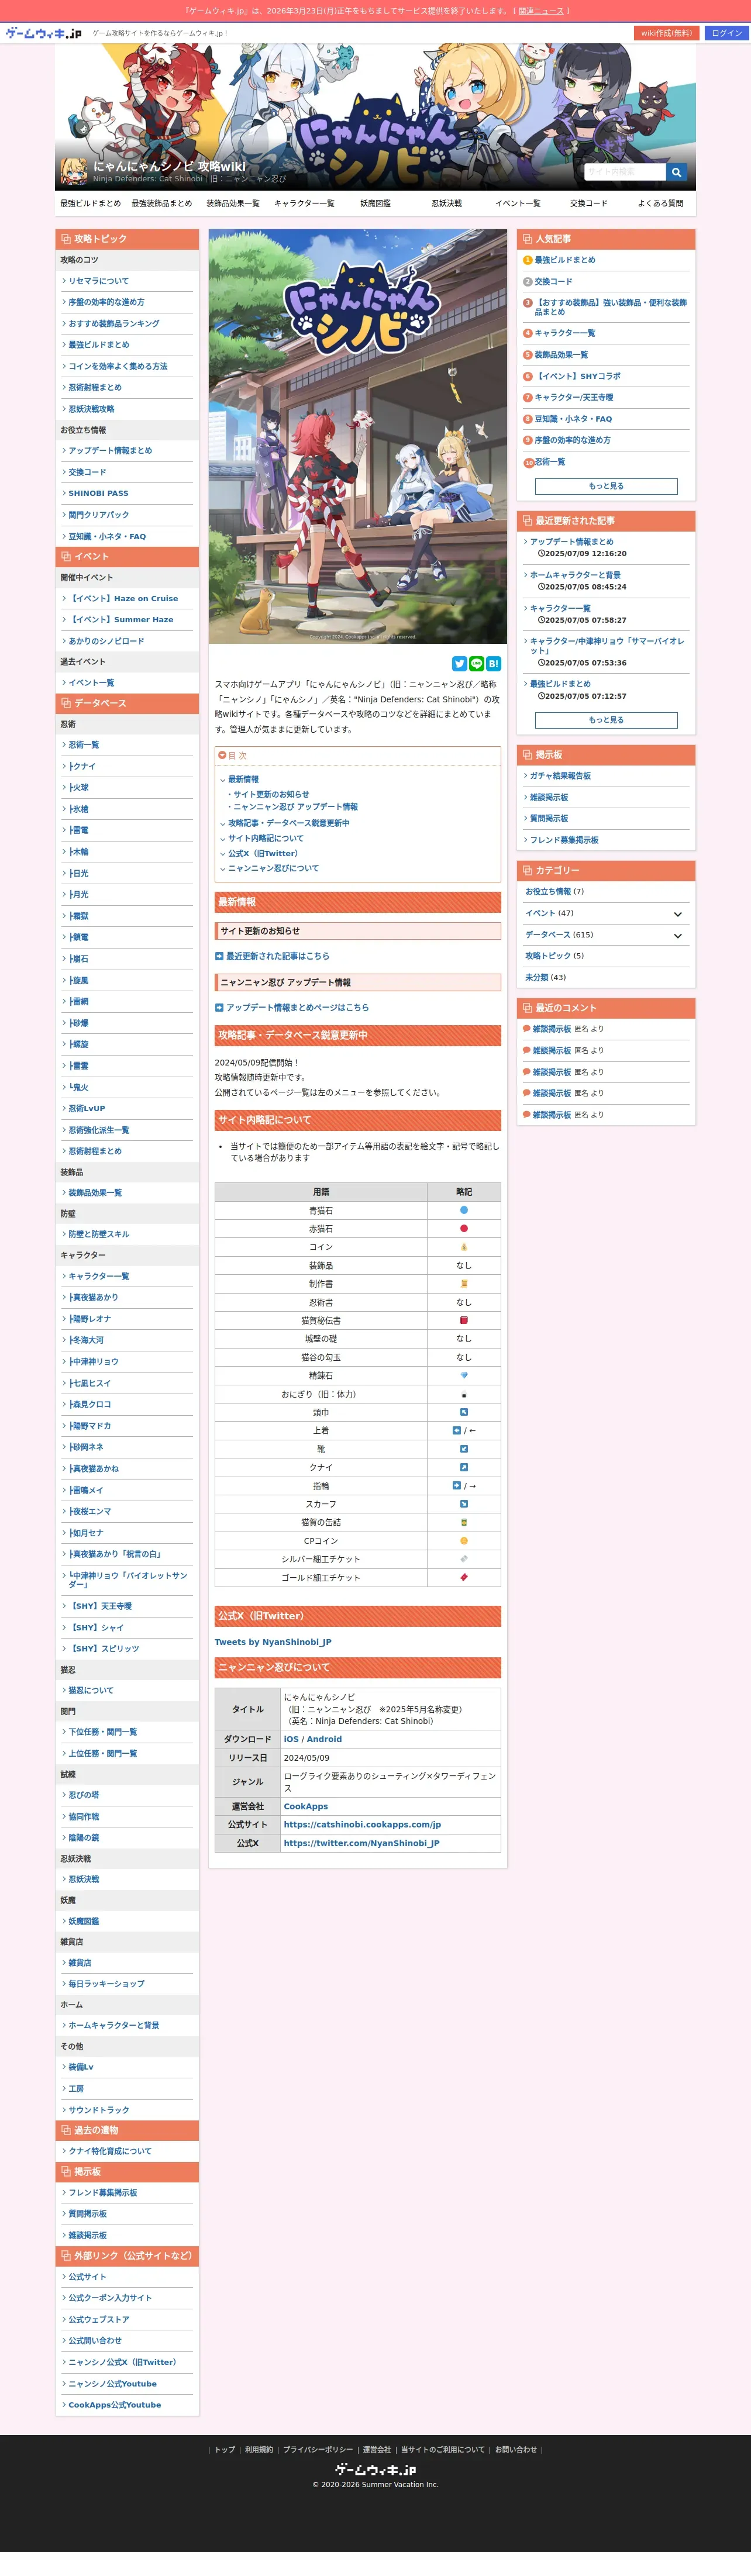Open SHINOBI PASS sidebar link
The height and width of the screenshot is (2552, 751).
(x=98, y=494)
